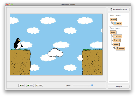Click the green zoom window button
Image resolution: width=136 pixels, height=97 pixels.
(12, 4)
